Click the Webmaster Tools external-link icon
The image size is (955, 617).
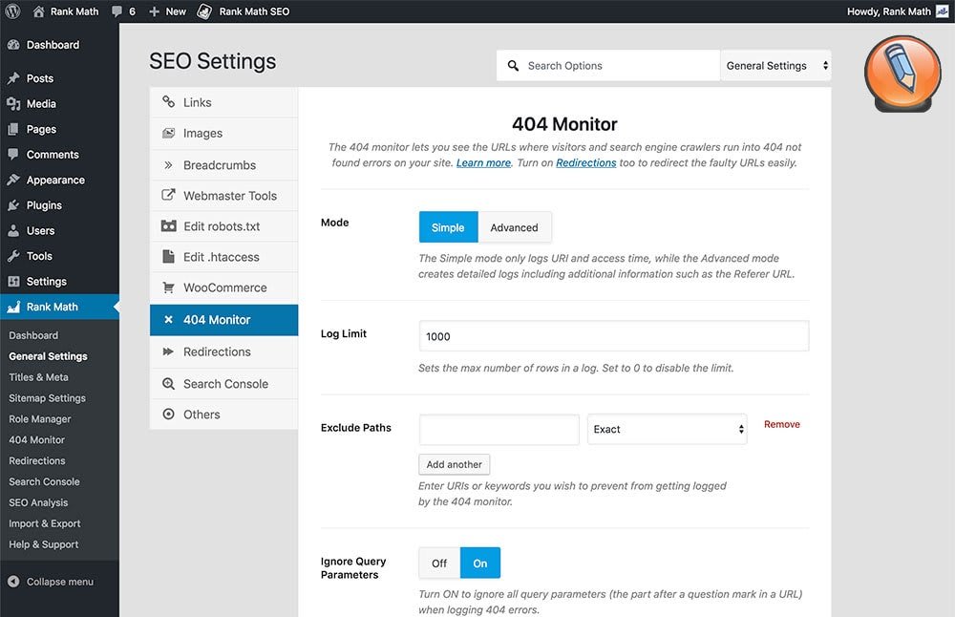tap(168, 195)
